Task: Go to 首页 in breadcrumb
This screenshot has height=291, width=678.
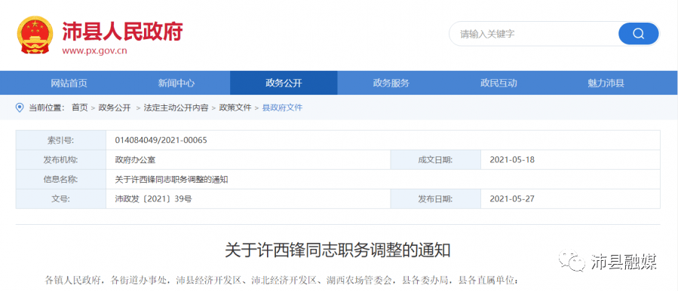Action: click(x=79, y=108)
